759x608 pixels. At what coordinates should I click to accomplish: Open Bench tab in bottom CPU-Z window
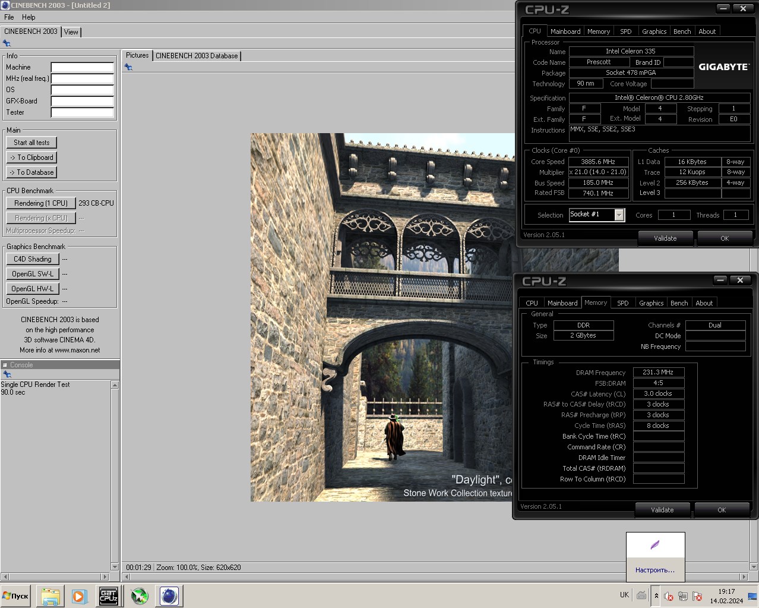pyautogui.click(x=679, y=303)
